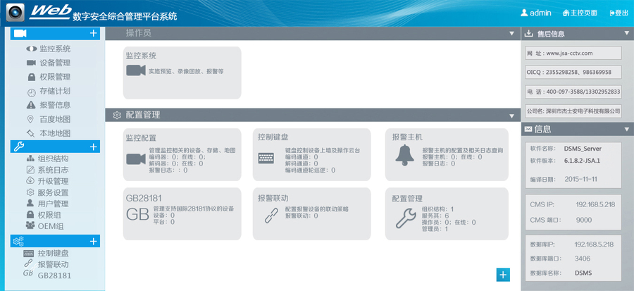Image resolution: width=634 pixels, height=291 pixels.
Task: Click the warning triangle icon beside 报警信息
Action: 31,105
